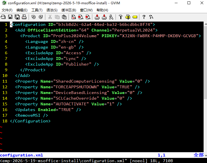Open the 编辑(E) menu

tap(22, 10)
